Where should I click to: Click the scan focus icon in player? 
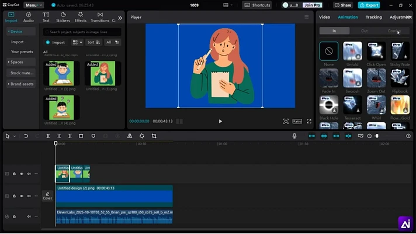tap(286, 121)
